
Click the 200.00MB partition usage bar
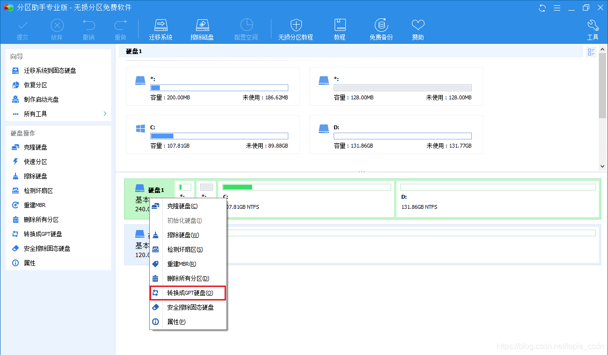(x=219, y=88)
